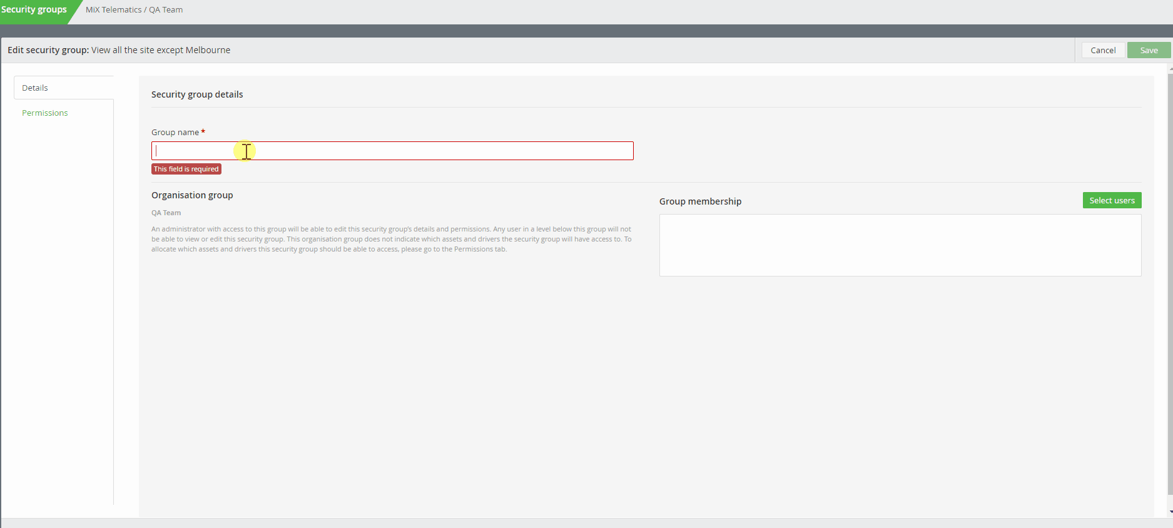Focus the Group name input field
1173x528 pixels.
tap(392, 151)
